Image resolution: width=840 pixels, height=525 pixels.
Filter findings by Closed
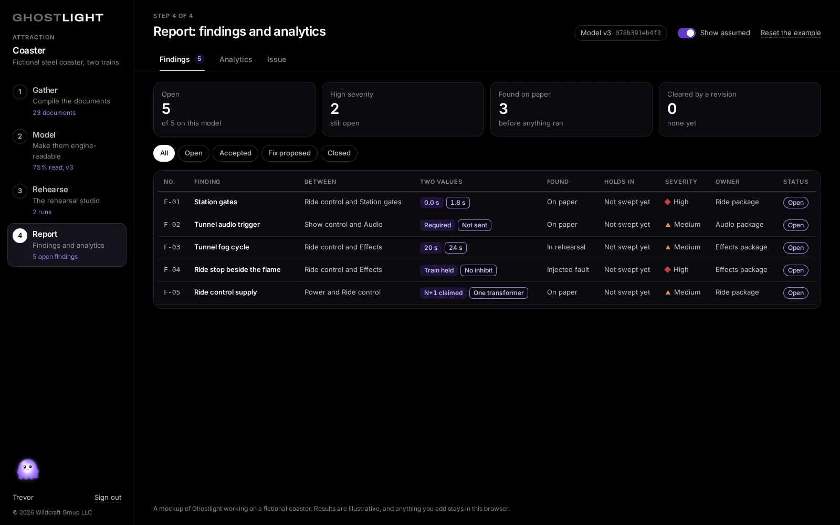click(339, 153)
